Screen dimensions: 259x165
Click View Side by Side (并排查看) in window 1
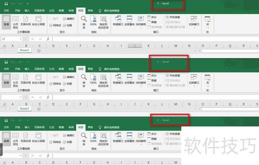[x=173, y=17]
